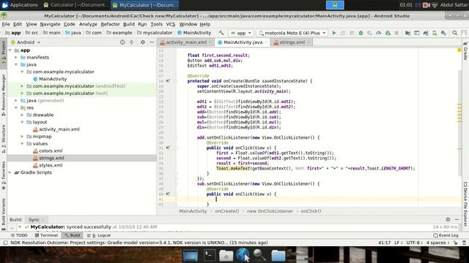Click scroll-from-source target icon in Project panel
The height and width of the screenshot is (263, 469).
[122, 42]
